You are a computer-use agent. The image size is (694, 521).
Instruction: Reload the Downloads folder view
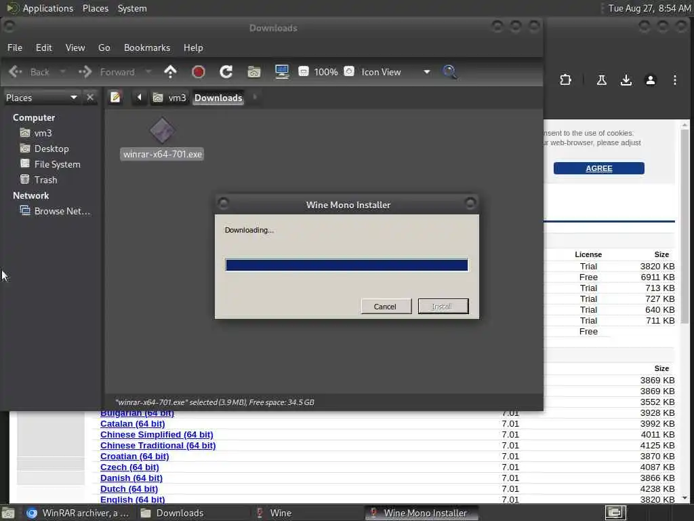(226, 72)
